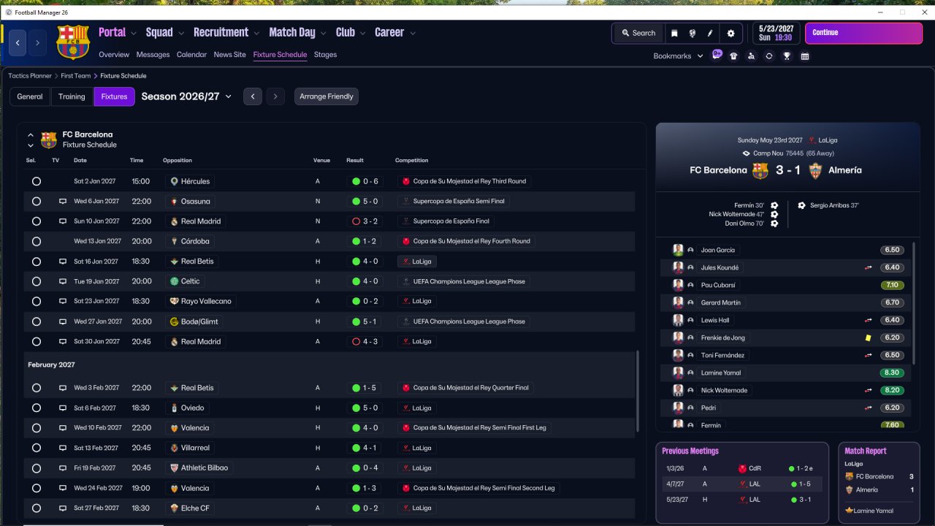Image resolution: width=935 pixels, height=526 pixels.
Task: Open the FC Barcelona club crest in header
Action: click(72, 42)
